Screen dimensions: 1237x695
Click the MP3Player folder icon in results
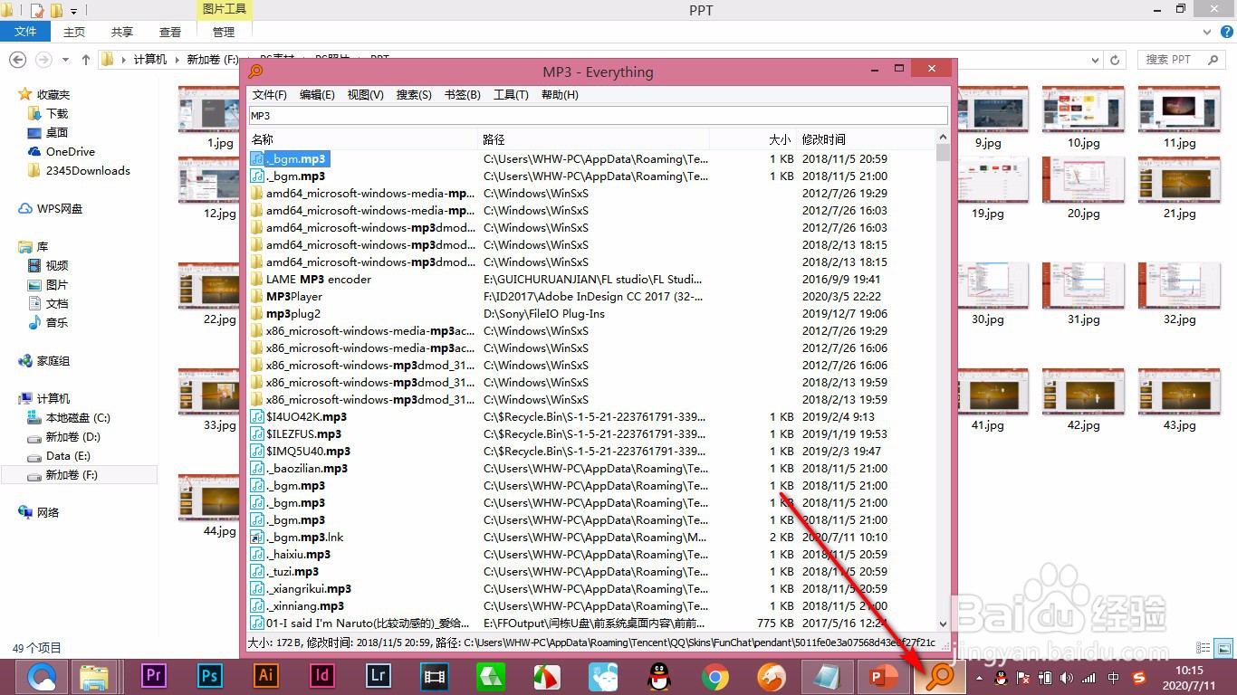[257, 297]
